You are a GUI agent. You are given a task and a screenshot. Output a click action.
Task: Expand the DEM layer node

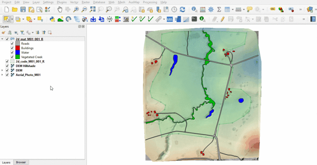3,70
